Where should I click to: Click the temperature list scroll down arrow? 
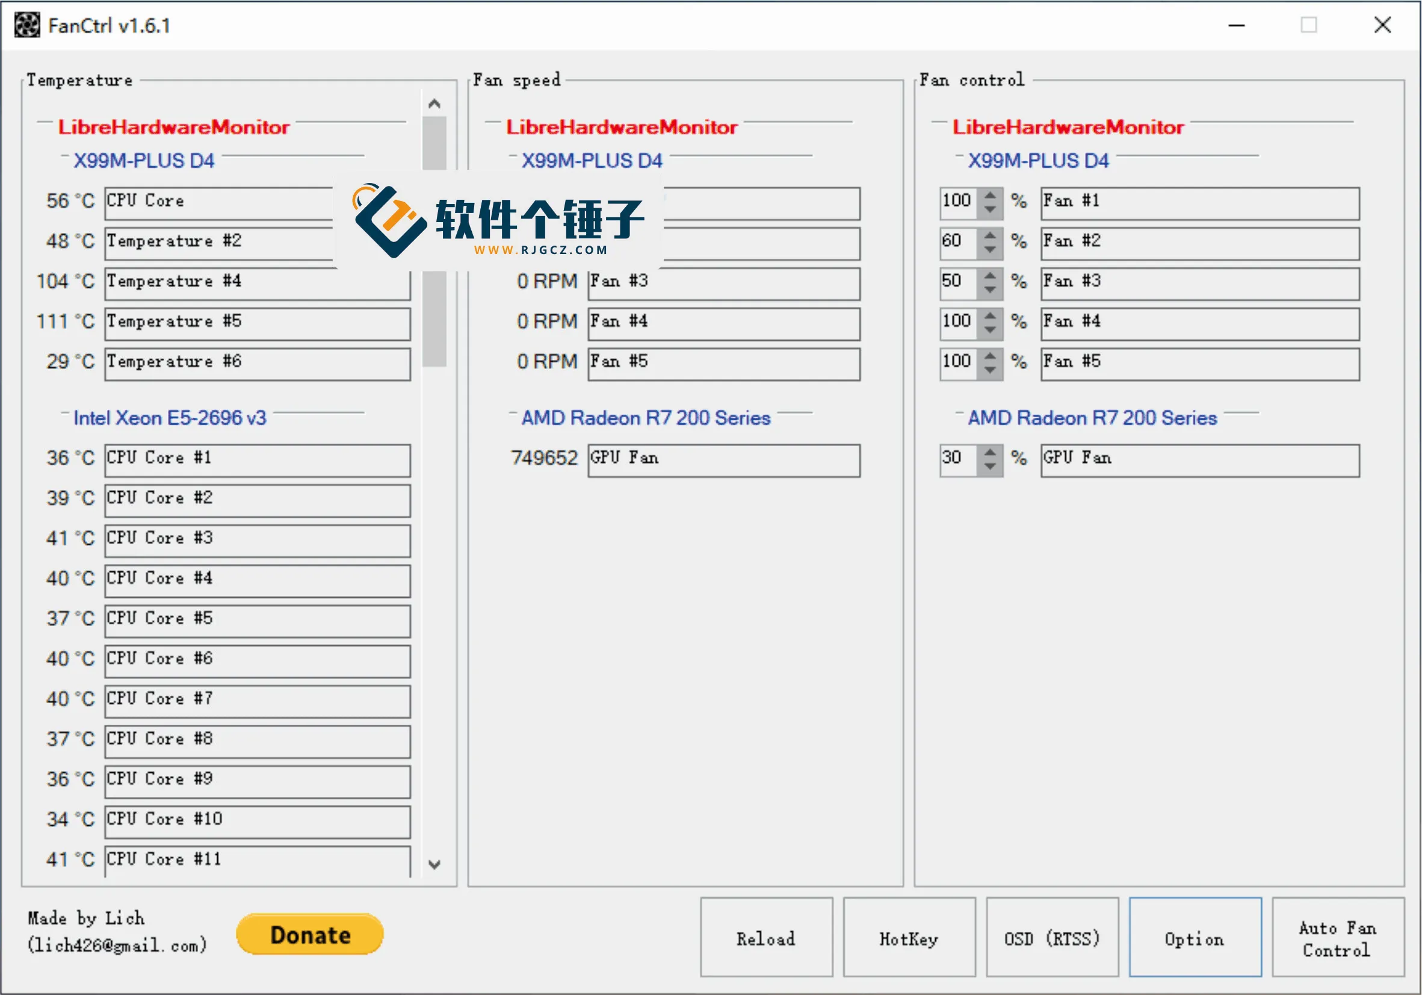coord(434,864)
